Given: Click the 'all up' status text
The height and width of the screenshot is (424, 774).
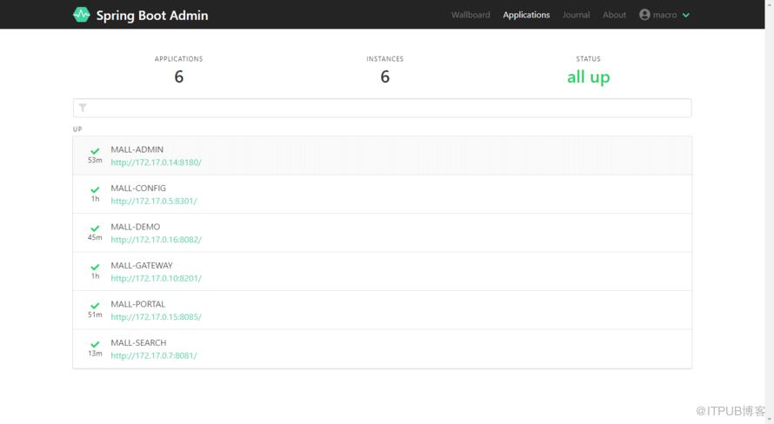Looking at the screenshot, I should (x=589, y=77).
